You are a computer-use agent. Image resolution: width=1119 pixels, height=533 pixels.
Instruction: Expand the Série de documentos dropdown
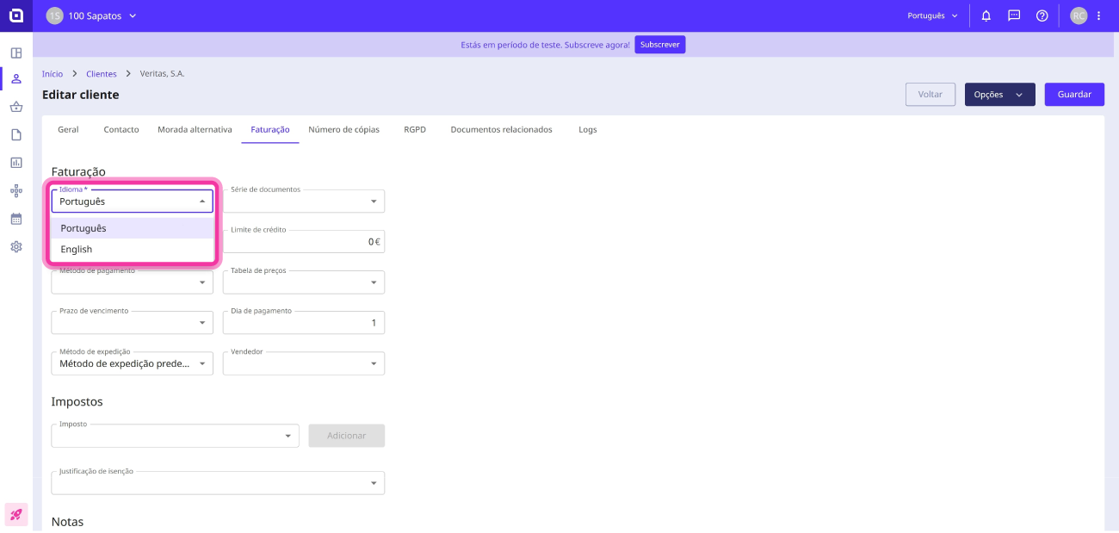(303, 201)
